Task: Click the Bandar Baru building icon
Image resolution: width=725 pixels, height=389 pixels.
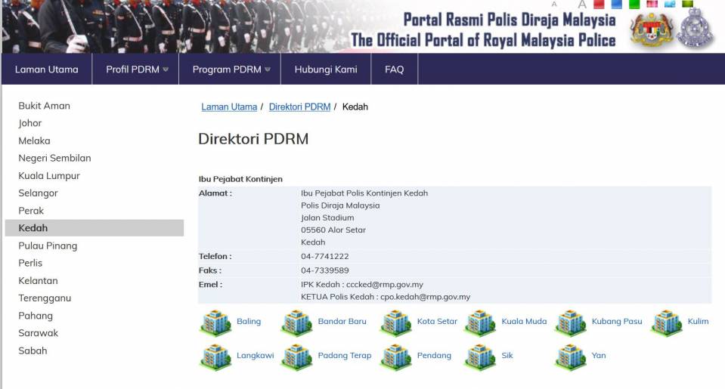Action: [296, 323]
